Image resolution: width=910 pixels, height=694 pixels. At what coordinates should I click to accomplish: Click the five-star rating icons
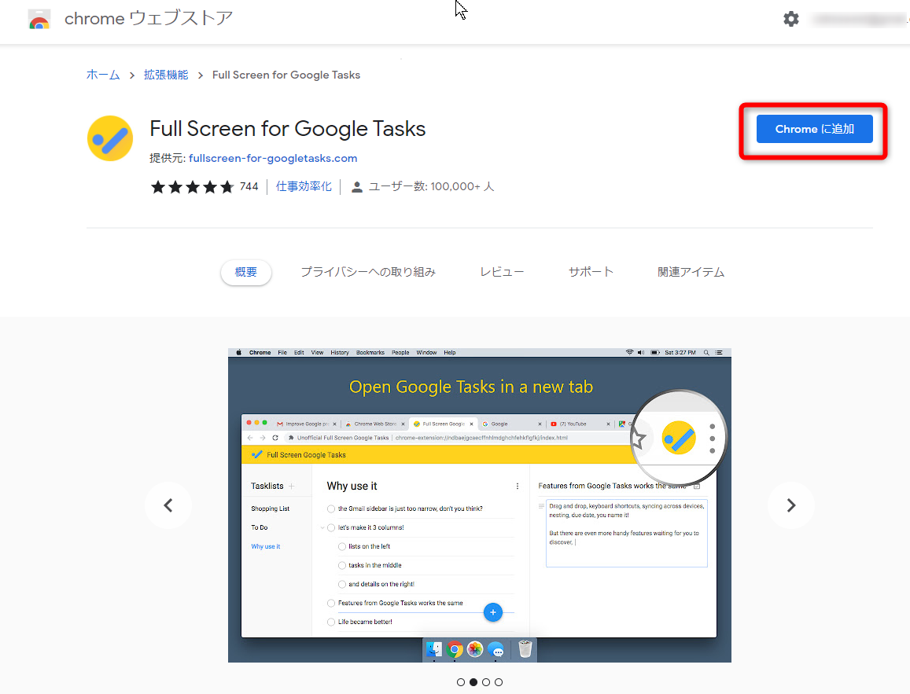coord(192,187)
